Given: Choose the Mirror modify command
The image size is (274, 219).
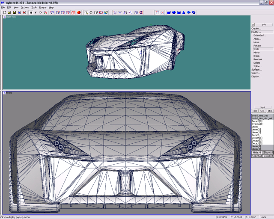Looking at the screenshot, I should pyautogui.click(x=256, y=53).
